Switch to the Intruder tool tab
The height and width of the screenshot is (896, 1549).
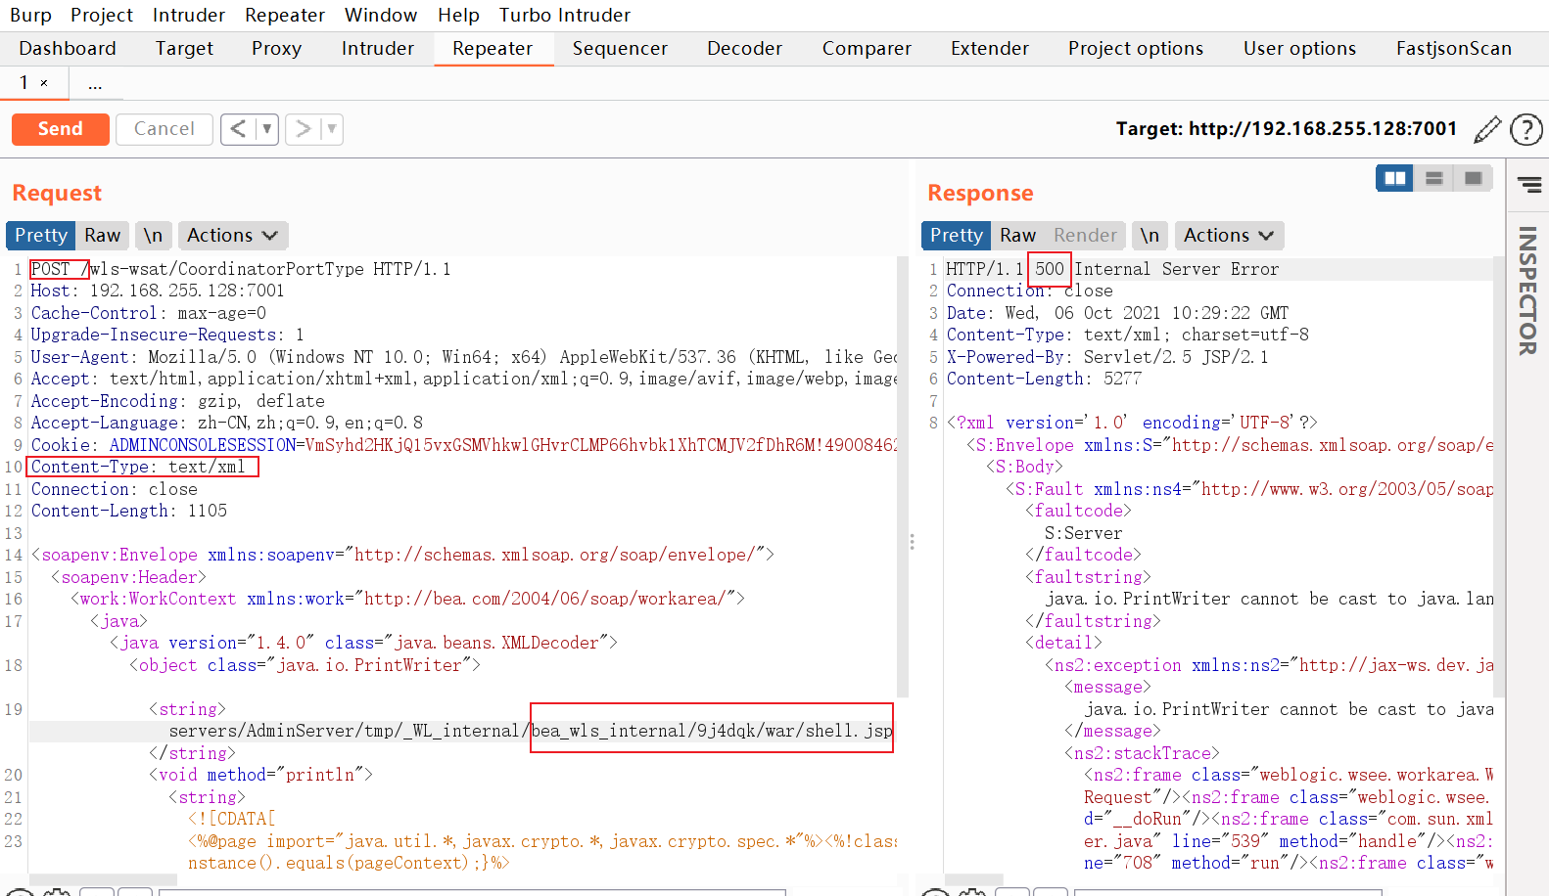tap(378, 48)
